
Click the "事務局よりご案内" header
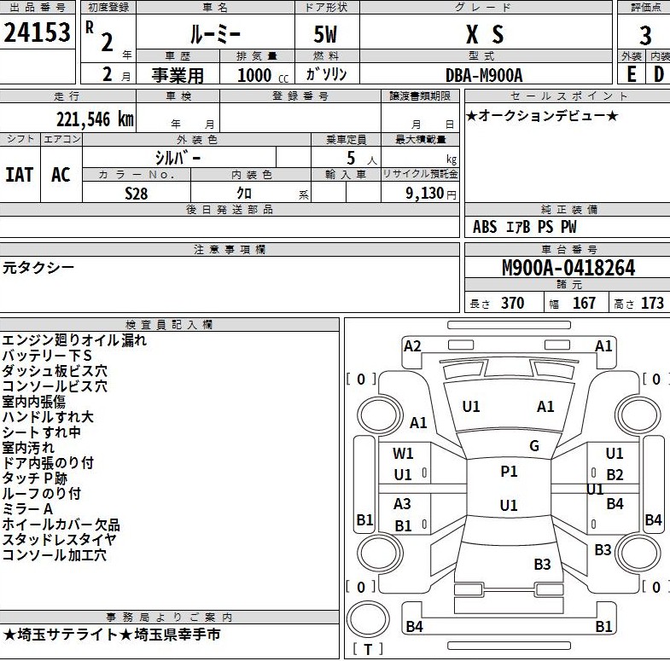169,618
